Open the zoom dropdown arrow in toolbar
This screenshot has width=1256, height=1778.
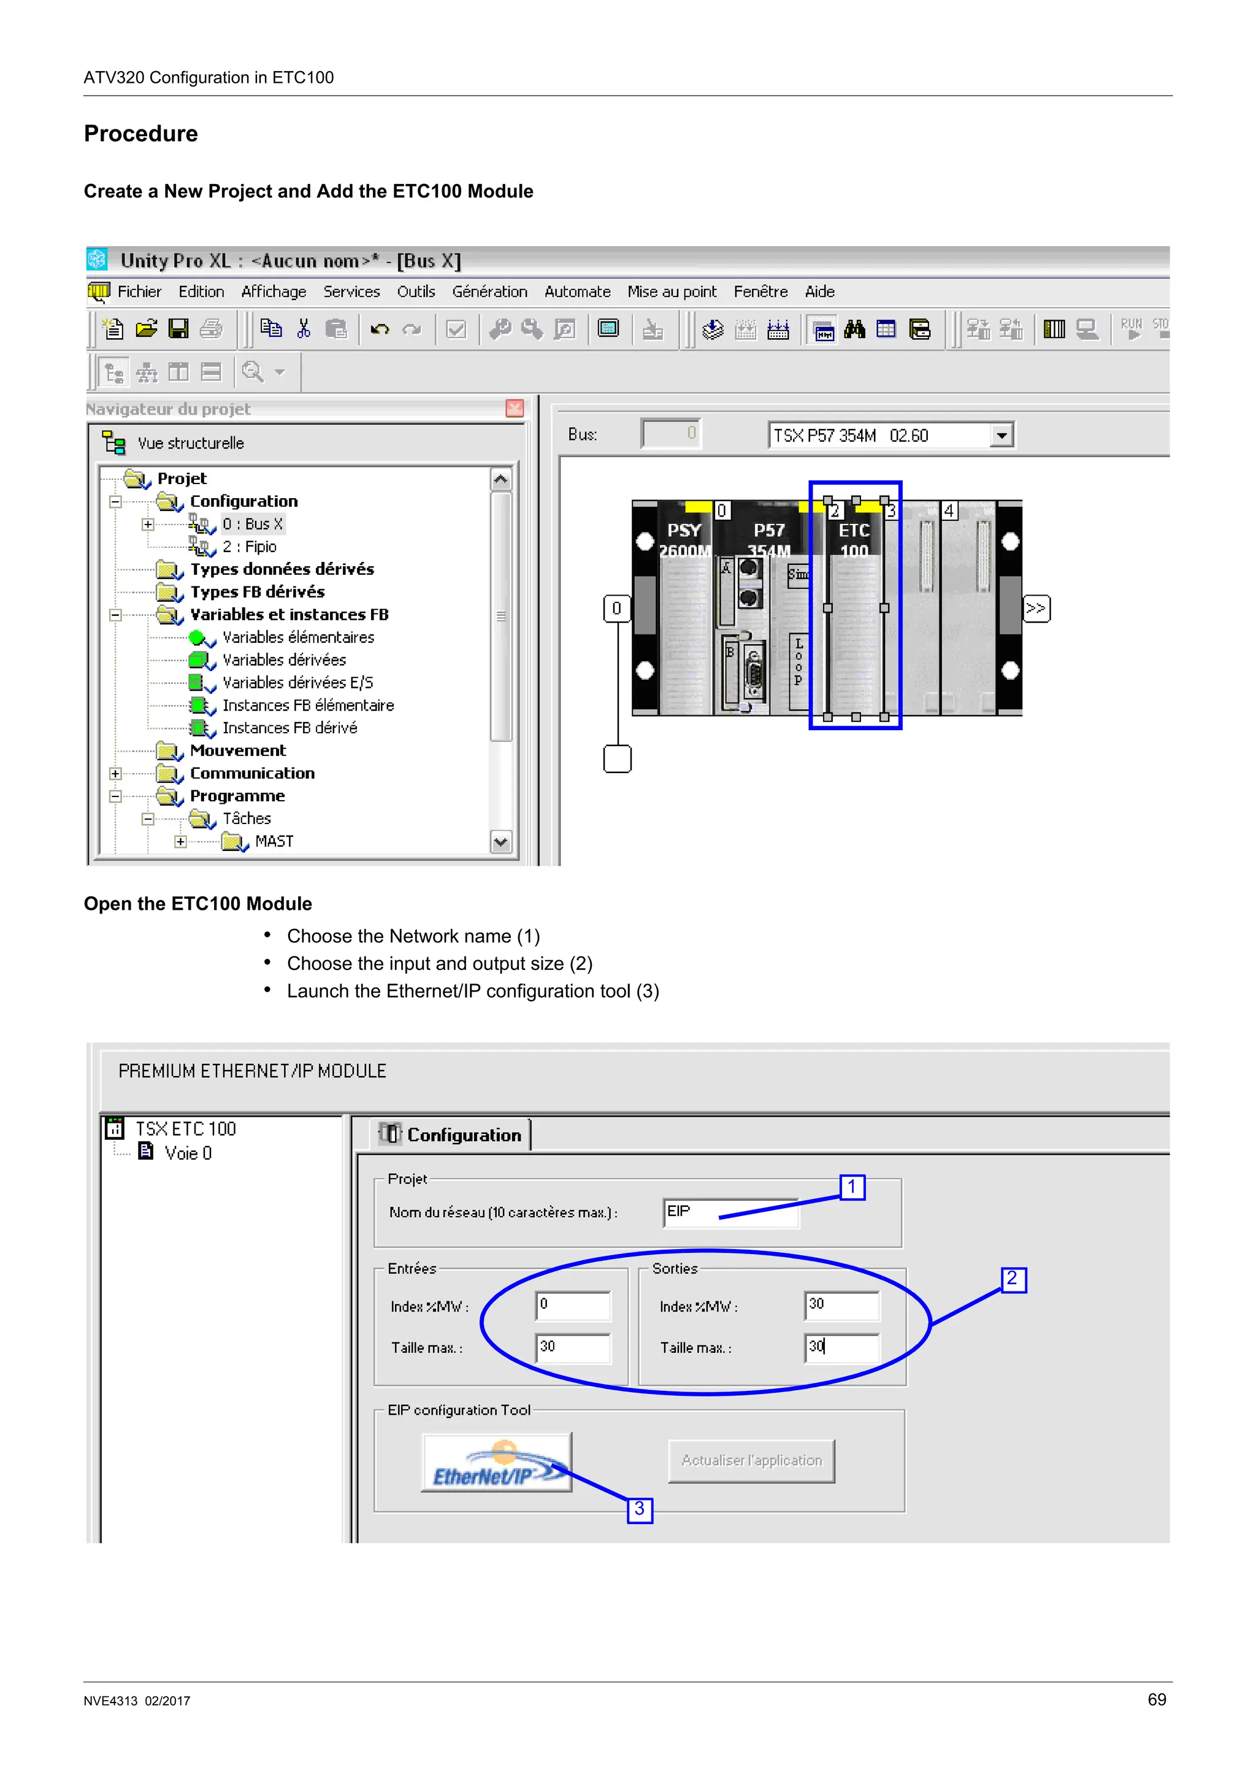[280, 372]
